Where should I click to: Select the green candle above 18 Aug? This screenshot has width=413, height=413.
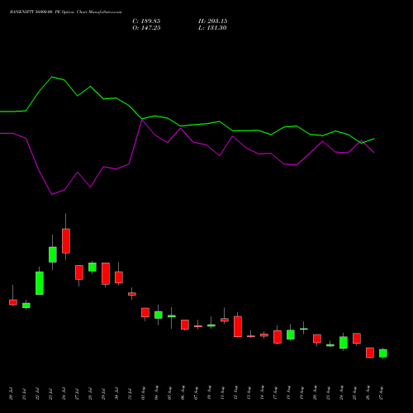291,335
